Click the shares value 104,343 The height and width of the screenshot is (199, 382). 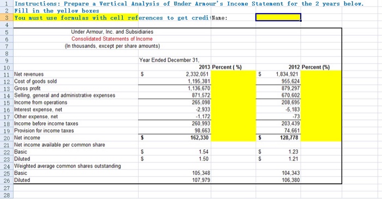291,173
